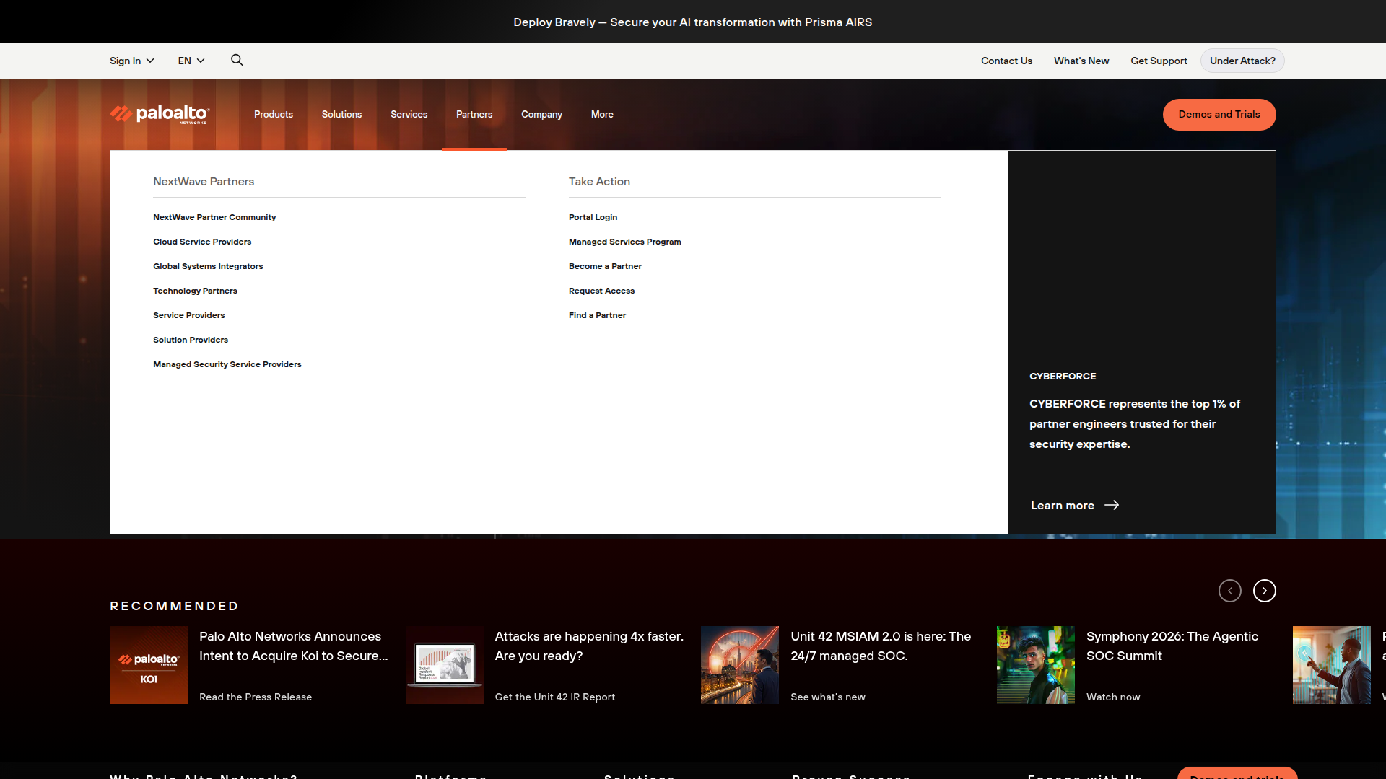The image size is (1386, 779).
Task: Open Managed Security Service Providers link
Action: 227,364
